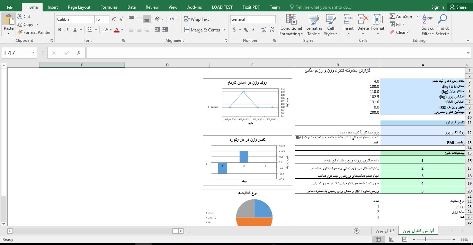Apply Comma style format
This screenshot has height=245, width=473.
point(254,30)
